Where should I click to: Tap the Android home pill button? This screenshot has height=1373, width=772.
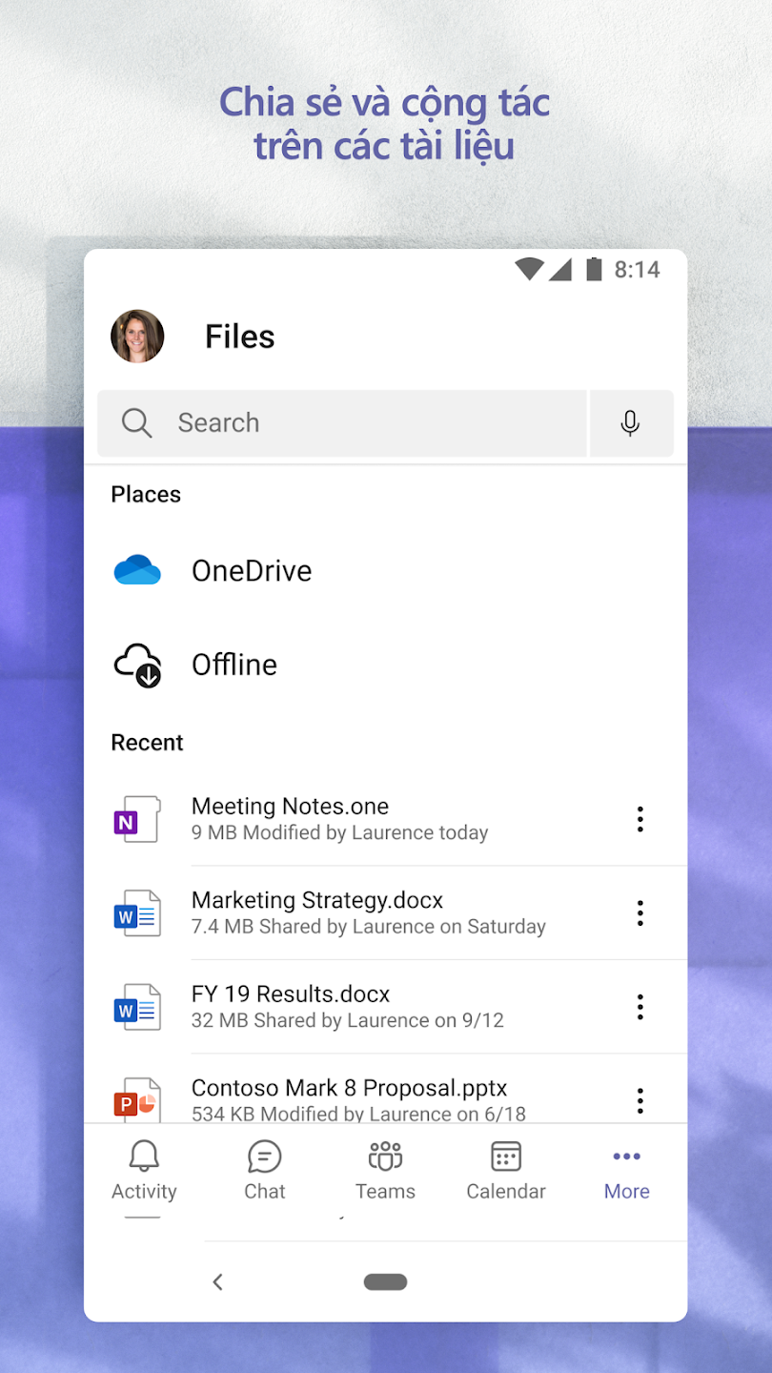pos(385,1282)
